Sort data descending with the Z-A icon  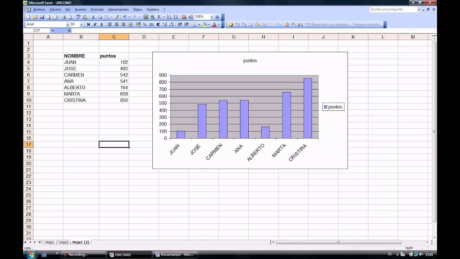(176, 17)
